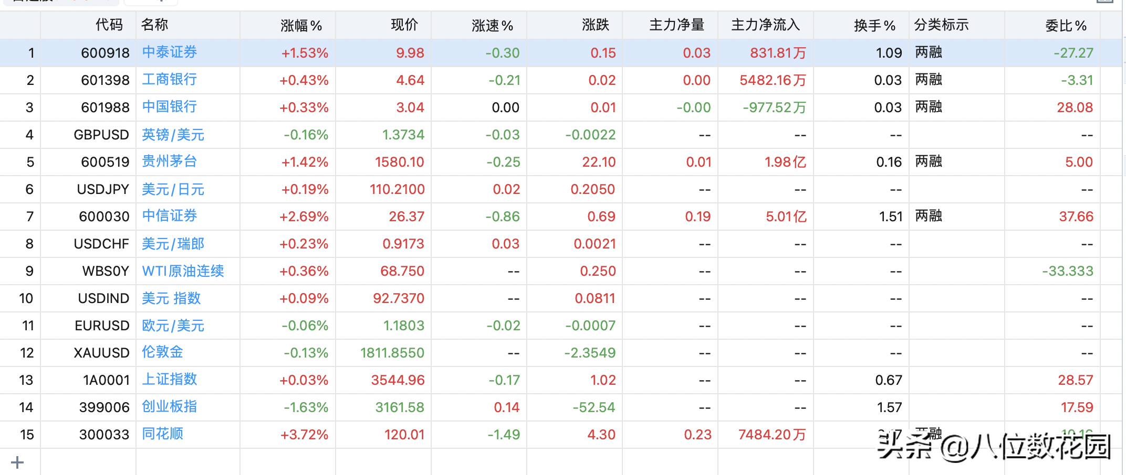1126x475 pixels.
Task: Sort by the 委比% column header
Action: [1066, 25]
